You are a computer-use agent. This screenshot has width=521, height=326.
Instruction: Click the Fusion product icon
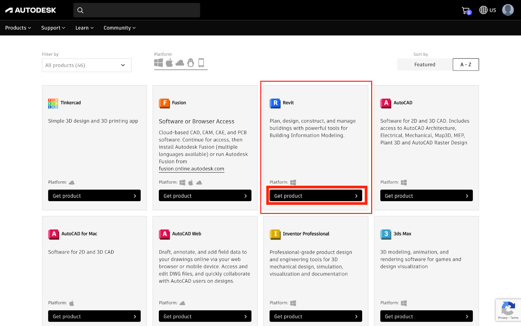(x=164, y=103)
